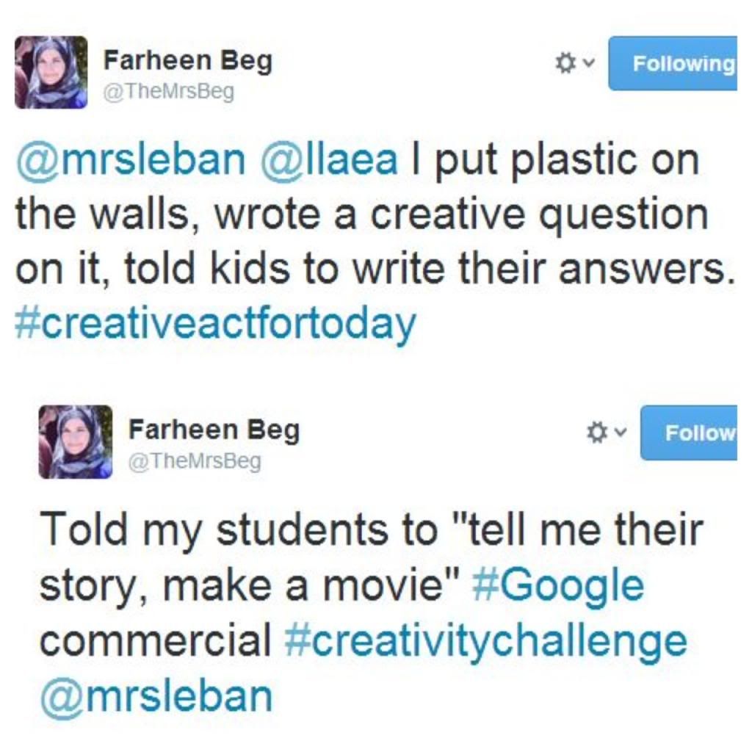Open the #creativeactfortoday hashtag

point(215,324)
